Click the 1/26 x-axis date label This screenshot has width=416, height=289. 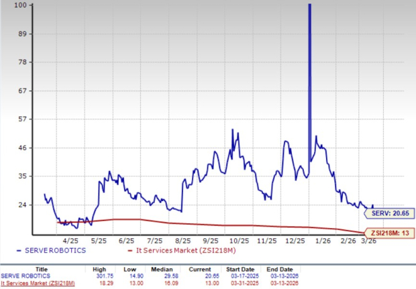coord(323,239)
